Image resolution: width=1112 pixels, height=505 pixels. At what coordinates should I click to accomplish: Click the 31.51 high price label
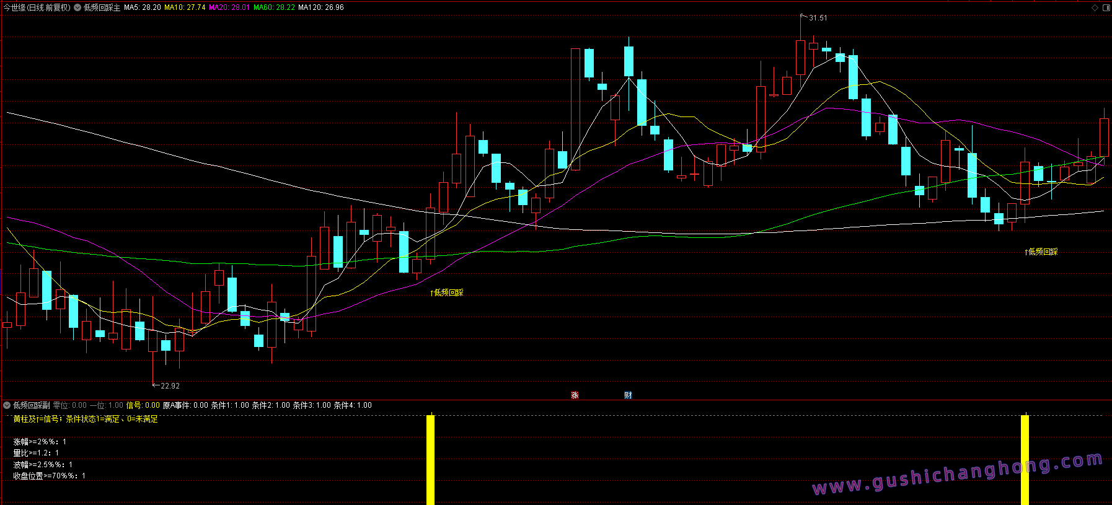coord(818,18)
